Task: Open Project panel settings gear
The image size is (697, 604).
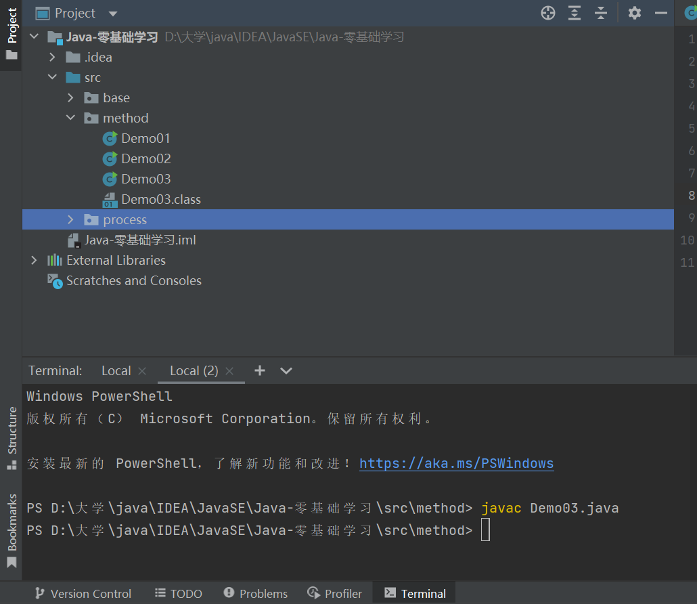Action: tap(634, 13)
